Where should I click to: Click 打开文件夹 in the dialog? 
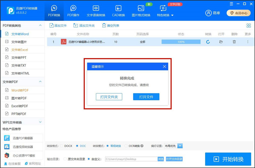[x=109, y=97]
